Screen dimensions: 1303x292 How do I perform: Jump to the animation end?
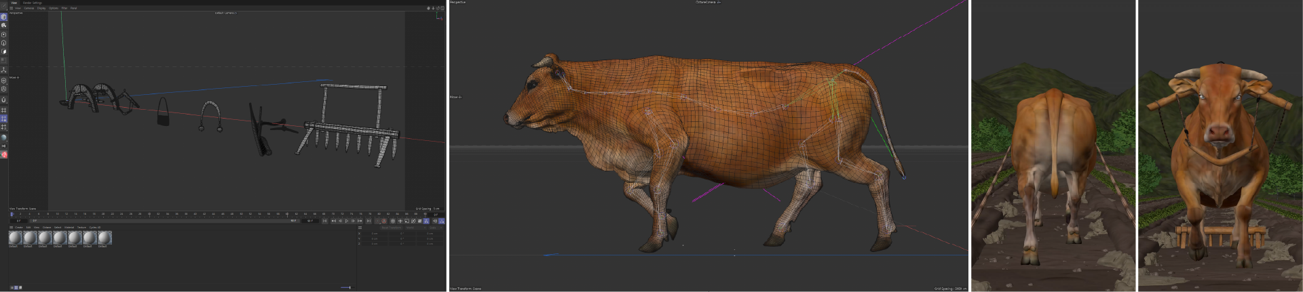point(369,221)
